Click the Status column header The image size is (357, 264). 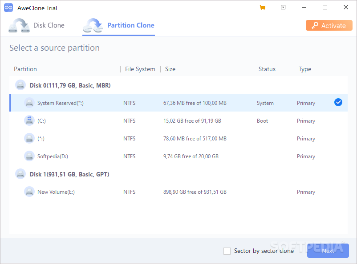(267, 69)
